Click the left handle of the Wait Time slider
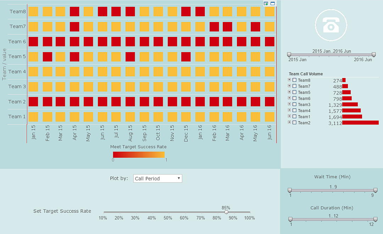The height and width of the screenshot is (234, 383). (290, 190)
